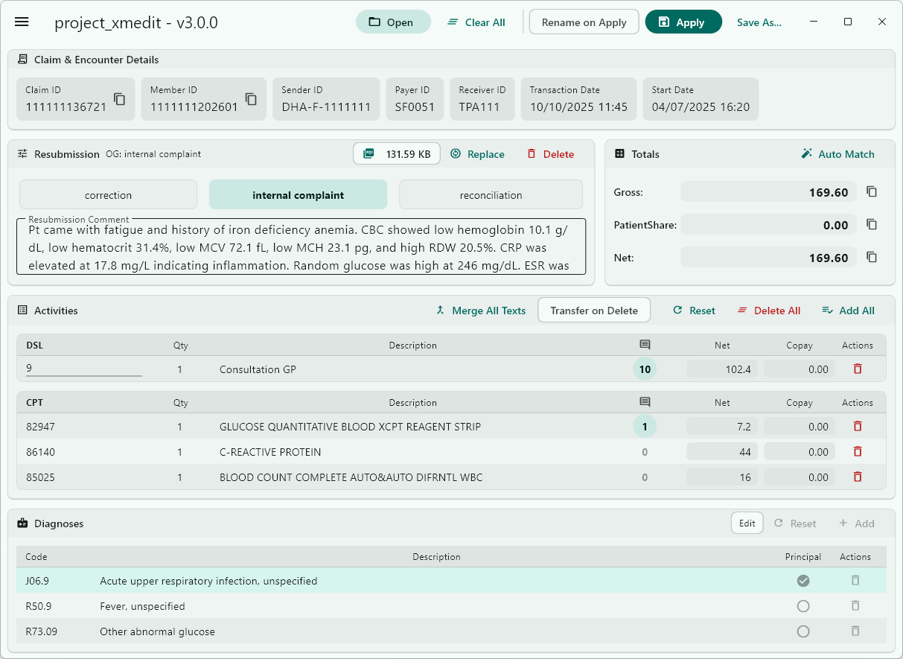View the 131.59 KB attachment details

pyautogui.click(x=397, y=153)
